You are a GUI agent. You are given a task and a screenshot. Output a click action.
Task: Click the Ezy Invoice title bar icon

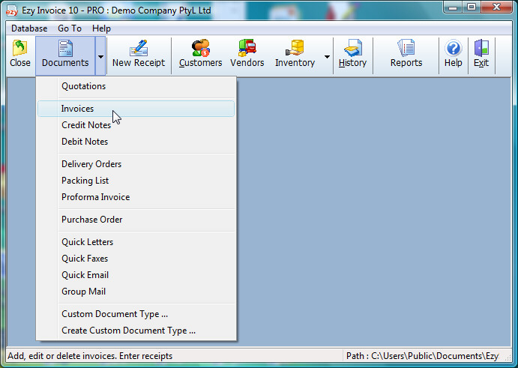(12, 10)
